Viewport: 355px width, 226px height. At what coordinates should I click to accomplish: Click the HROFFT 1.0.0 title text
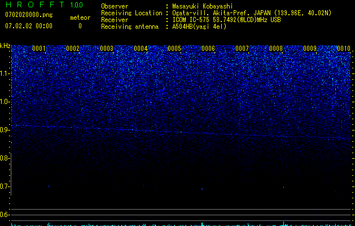click(x=44, y=5)
